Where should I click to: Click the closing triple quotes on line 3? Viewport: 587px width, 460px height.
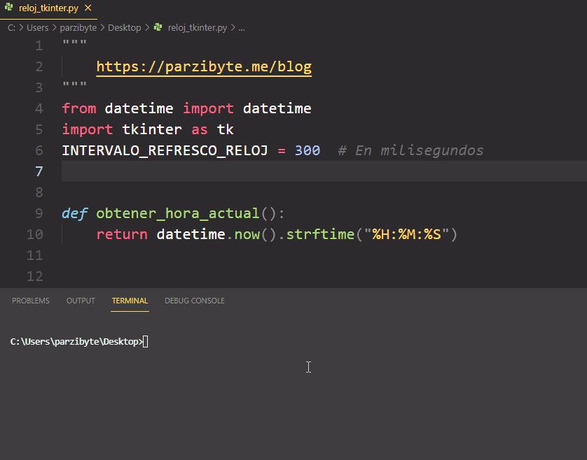(x=74, y=84)
